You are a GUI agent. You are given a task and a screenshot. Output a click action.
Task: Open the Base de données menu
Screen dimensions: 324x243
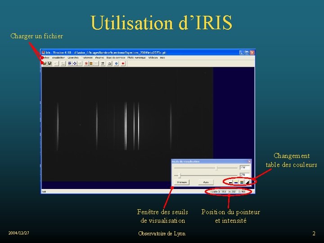pyautogui.click(x=116, y=58)
